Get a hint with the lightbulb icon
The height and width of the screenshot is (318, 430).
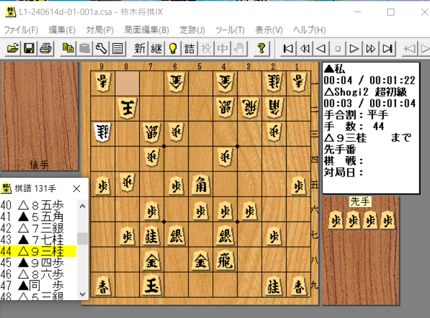[x=173, y=49]
